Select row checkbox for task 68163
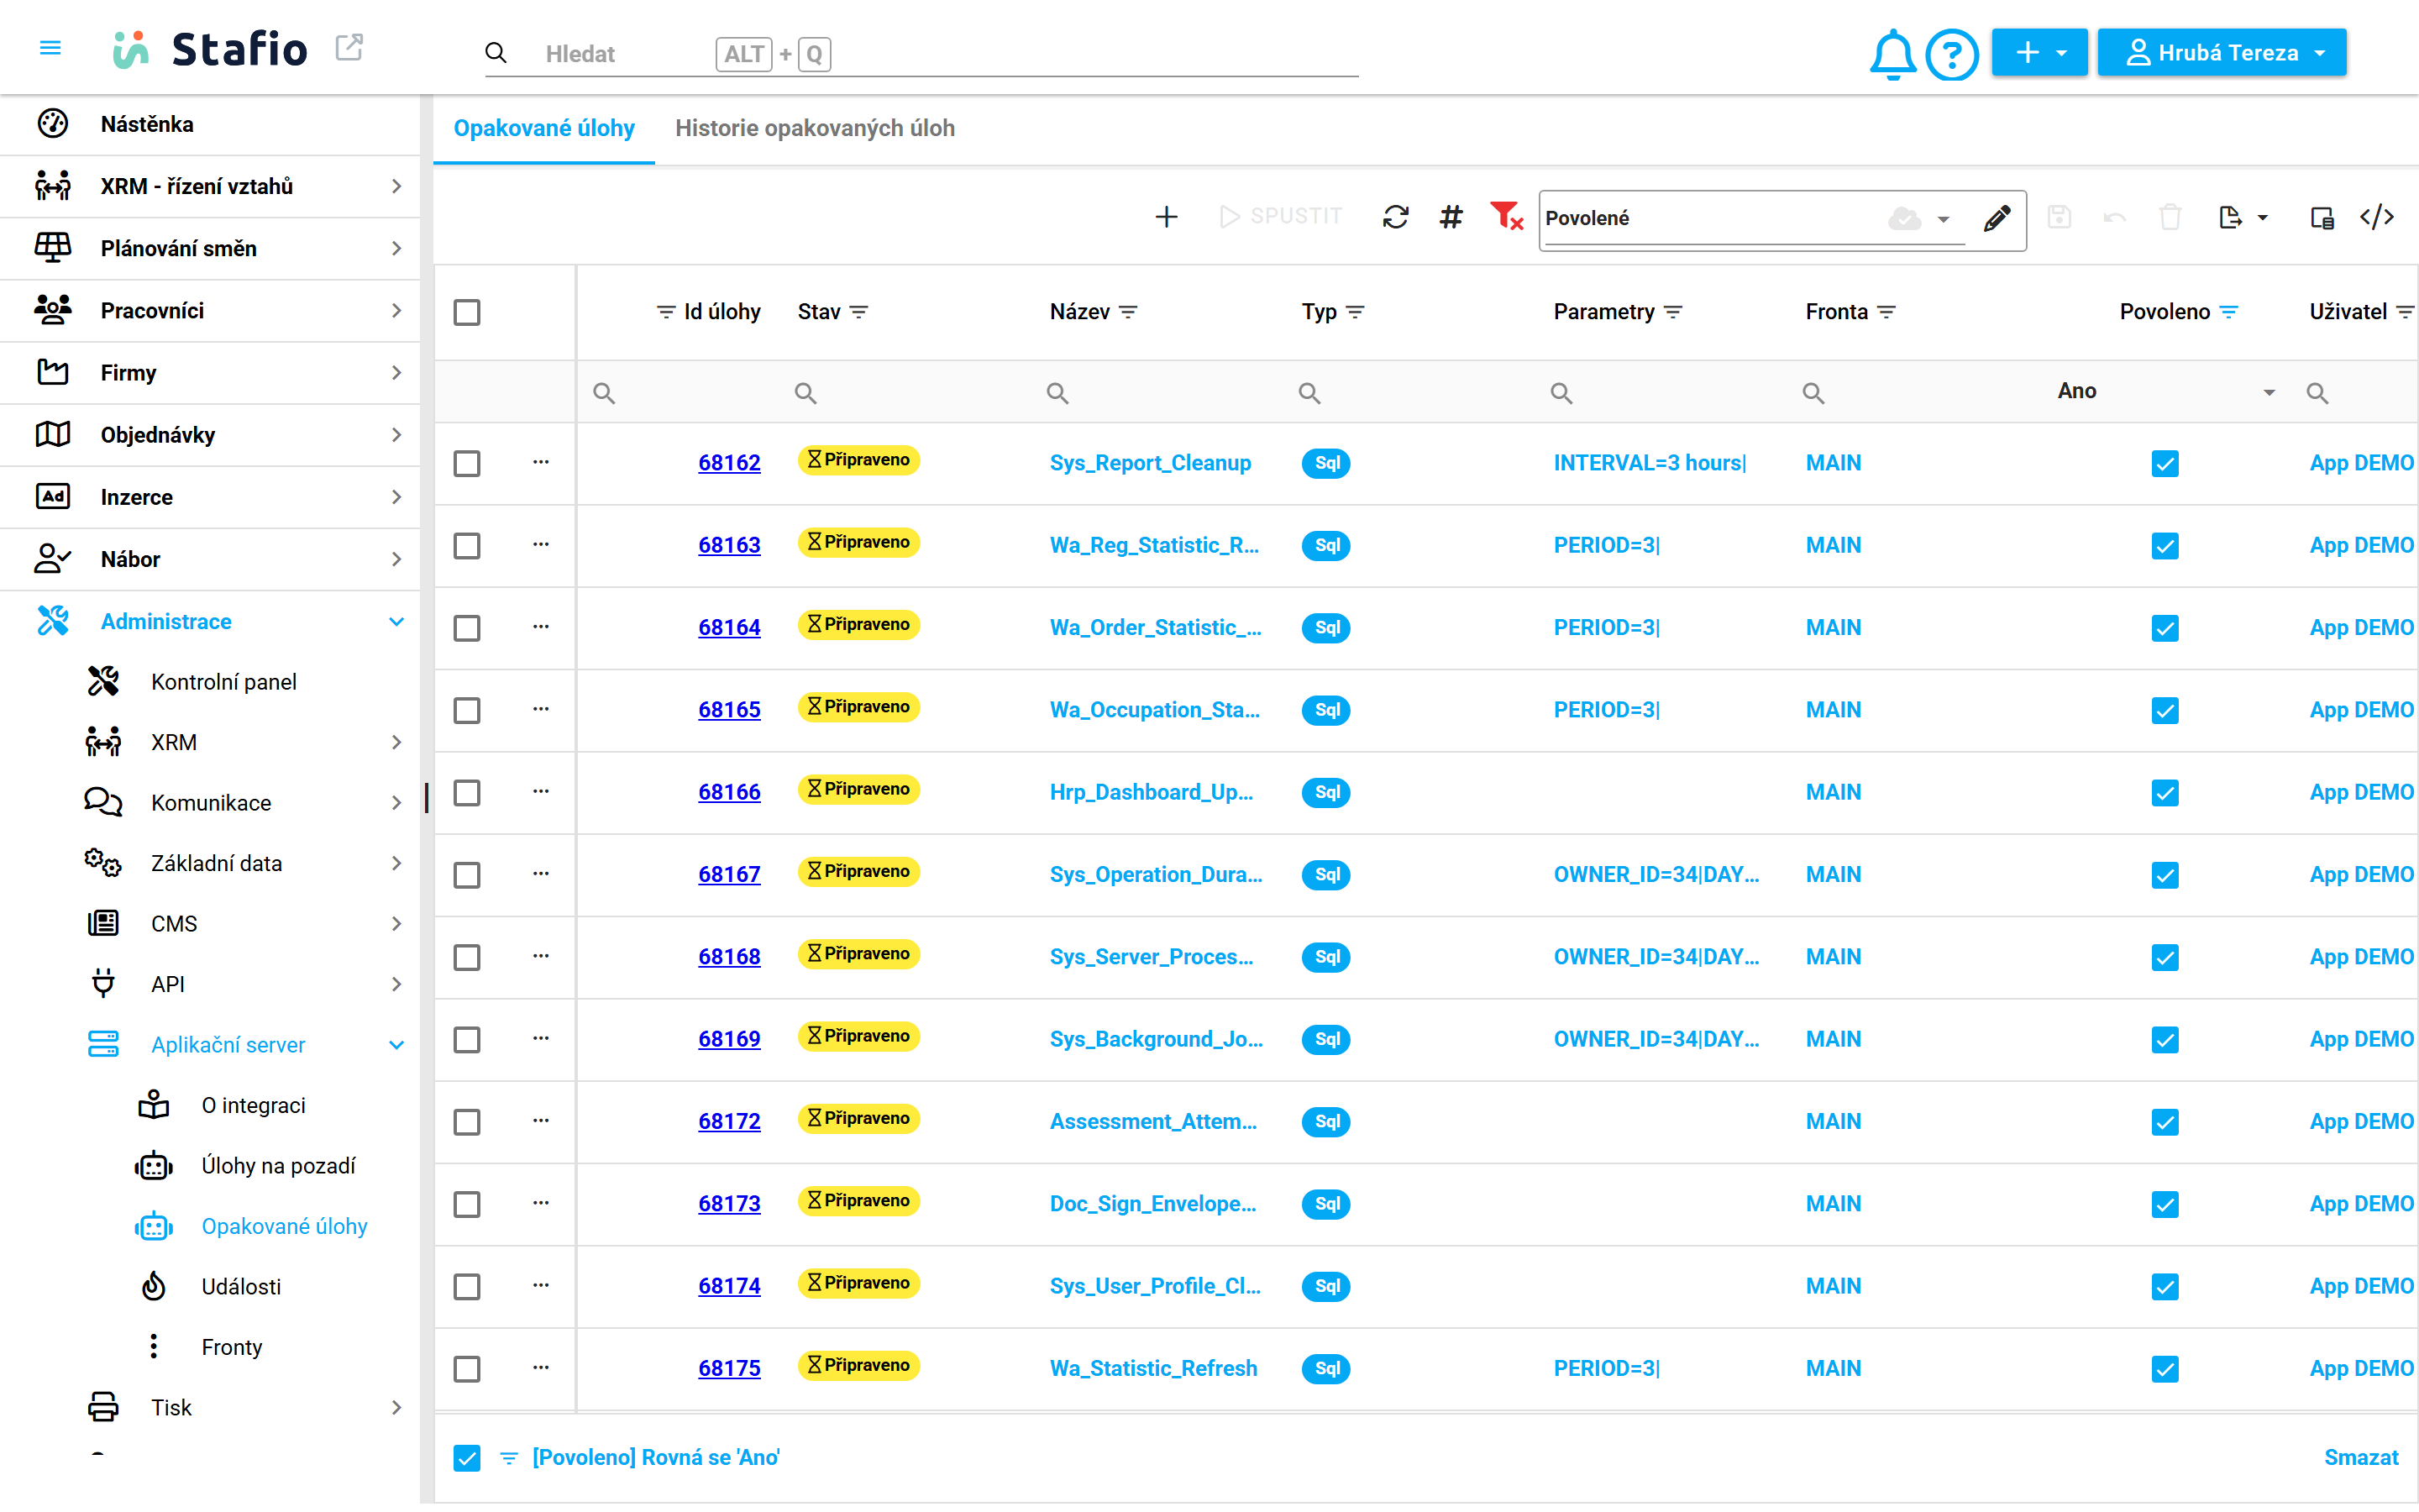Image resolution: width=2419 pixels, height=1512 pixels. coord(467,546)
